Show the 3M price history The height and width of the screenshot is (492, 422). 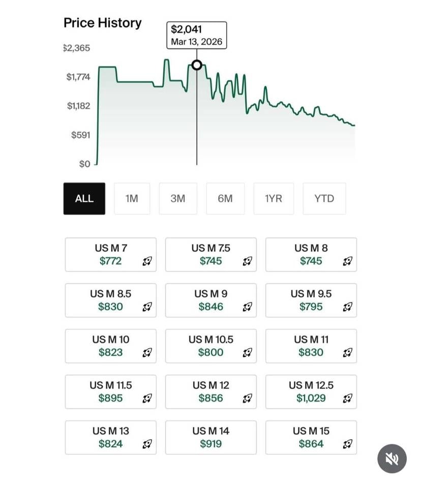pos(178,199)
